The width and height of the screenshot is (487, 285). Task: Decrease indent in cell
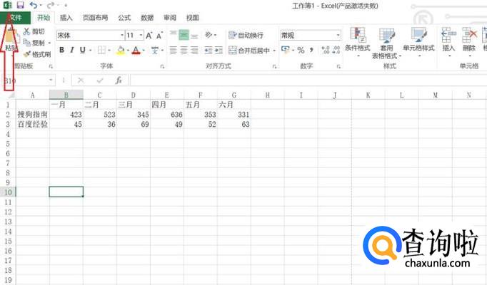tap(208, 50)
